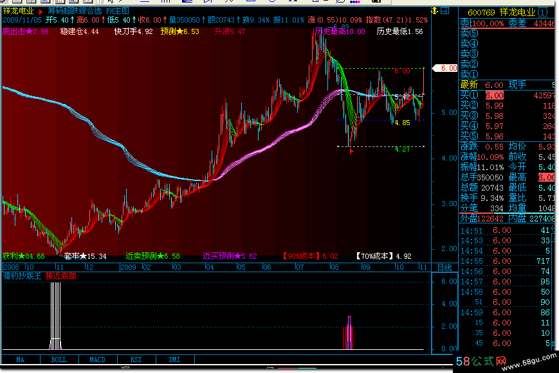This screenshot has width=559, height=373.
Task: Click the 4.85 support line label
Action: [402, 123]
